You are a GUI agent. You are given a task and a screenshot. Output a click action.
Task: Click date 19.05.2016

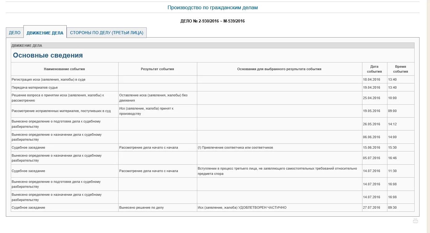pos(372,111)
